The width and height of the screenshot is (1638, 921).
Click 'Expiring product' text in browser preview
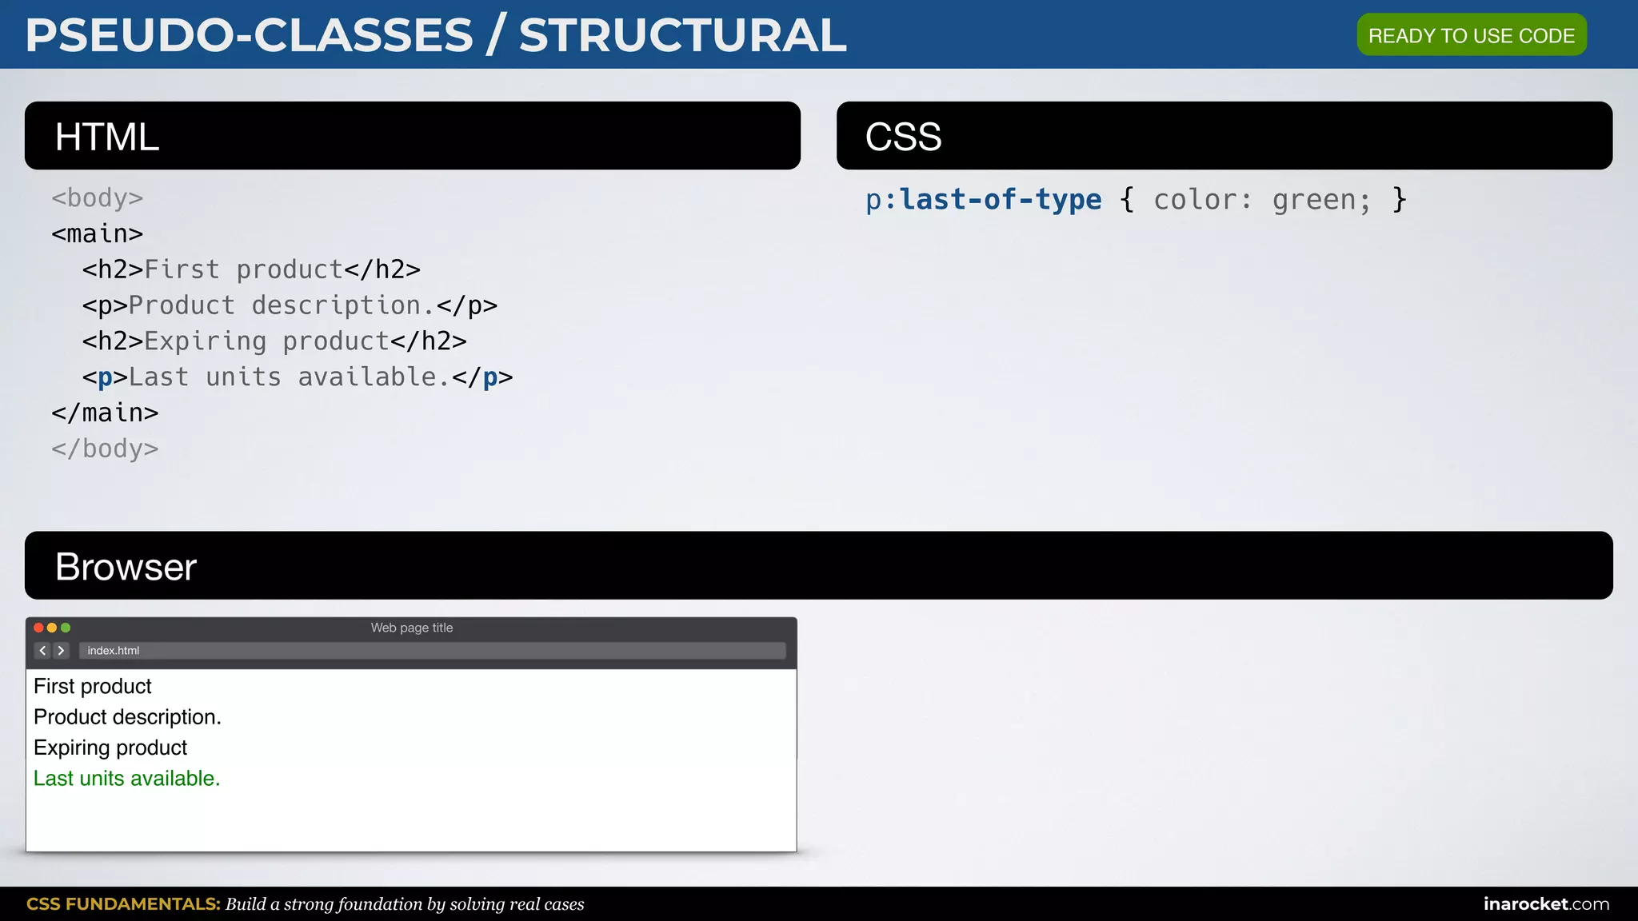pyautogui.click(x=110, y=748)
